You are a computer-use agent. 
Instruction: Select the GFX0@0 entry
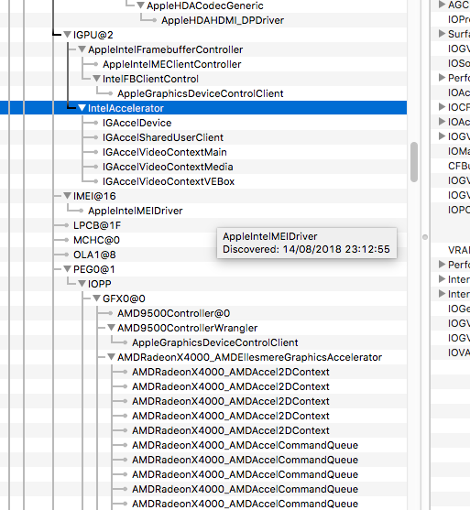point(124,298)
